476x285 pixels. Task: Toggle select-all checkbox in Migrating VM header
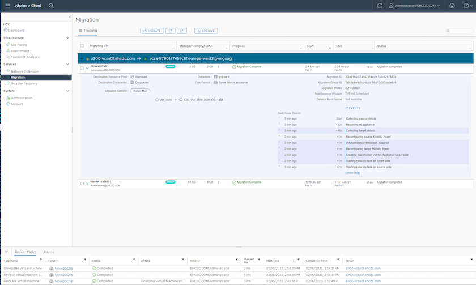82,46
